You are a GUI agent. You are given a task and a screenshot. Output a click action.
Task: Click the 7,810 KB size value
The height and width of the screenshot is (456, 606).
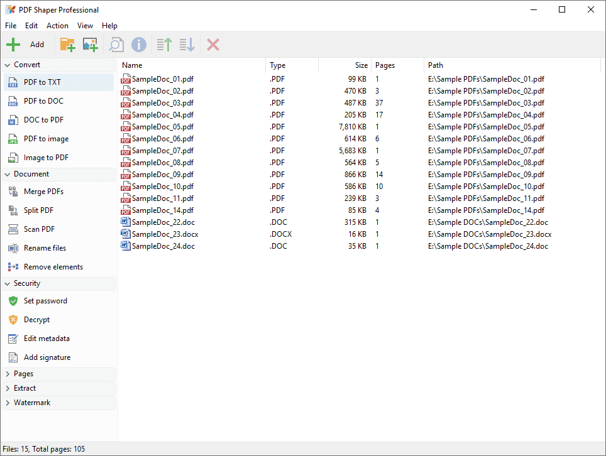(x=353, y=127)
